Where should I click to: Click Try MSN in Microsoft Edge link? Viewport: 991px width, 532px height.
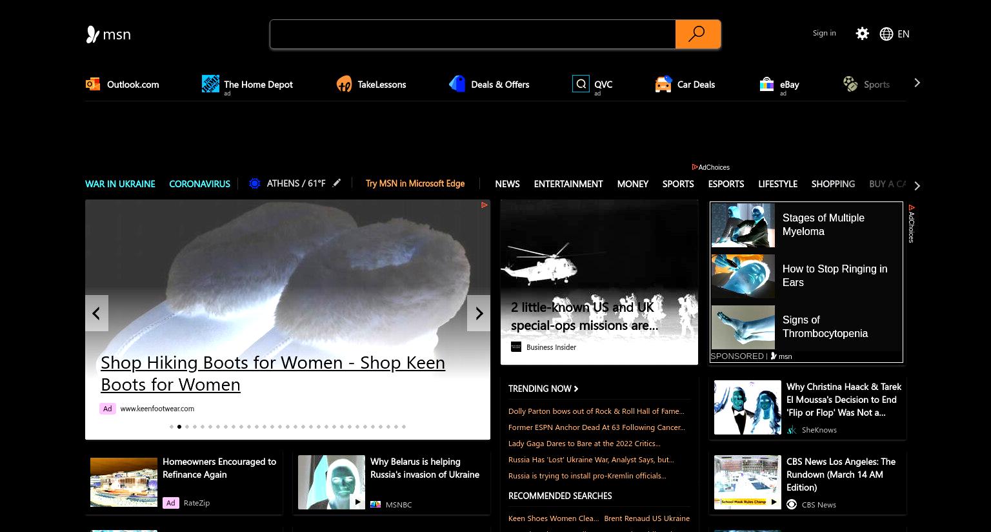(415, 183)
